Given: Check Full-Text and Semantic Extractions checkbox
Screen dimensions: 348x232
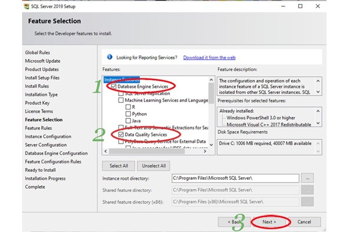Looking at the screenshot, I should click(121, 127).
